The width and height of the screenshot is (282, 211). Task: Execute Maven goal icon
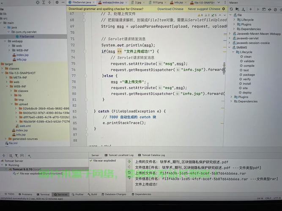(264, 9)
